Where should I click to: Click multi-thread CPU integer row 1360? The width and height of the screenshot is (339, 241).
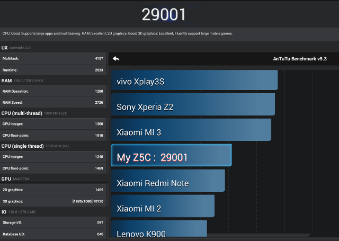click(x=53, y=124)
